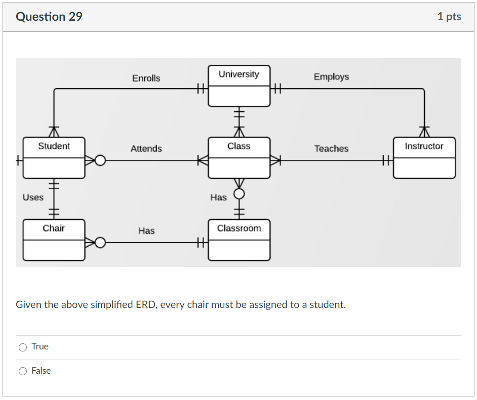This screenshot has width=477, height=400.
Task: Select the False radio button
Action: (23, 371)
